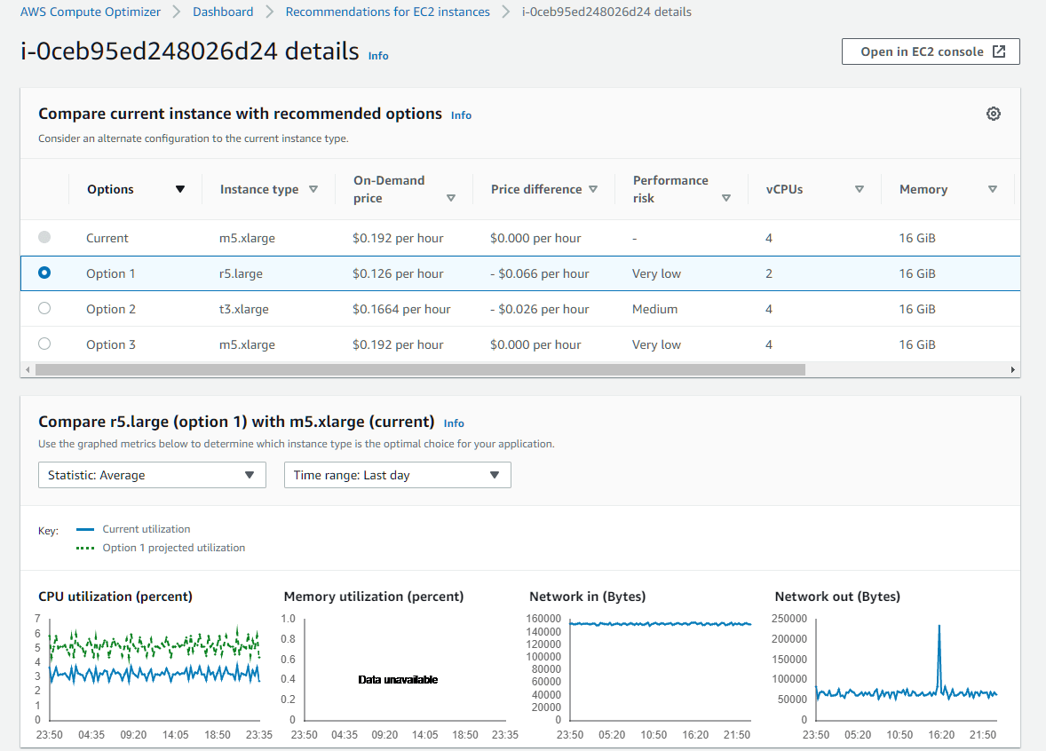
Task: Click the external link icon on EC2 console button
Action: (998, 51)
